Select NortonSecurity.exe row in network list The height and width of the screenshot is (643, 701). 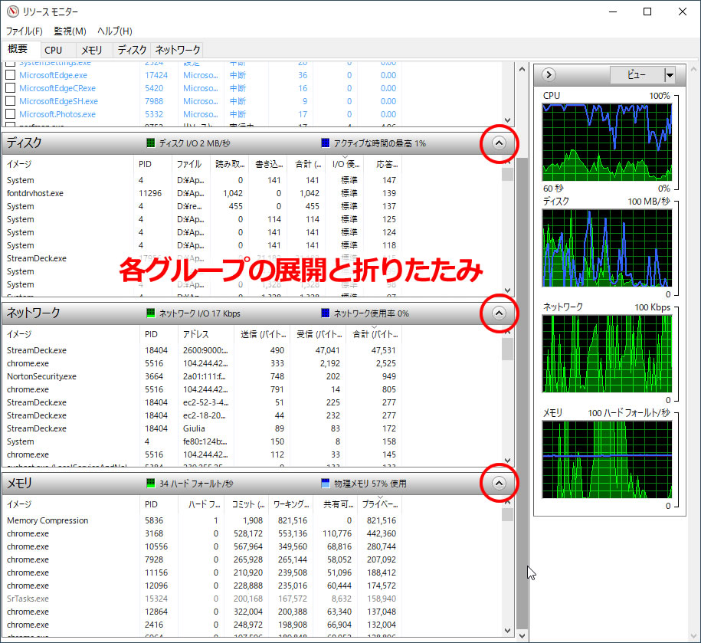tap(201, 376)
